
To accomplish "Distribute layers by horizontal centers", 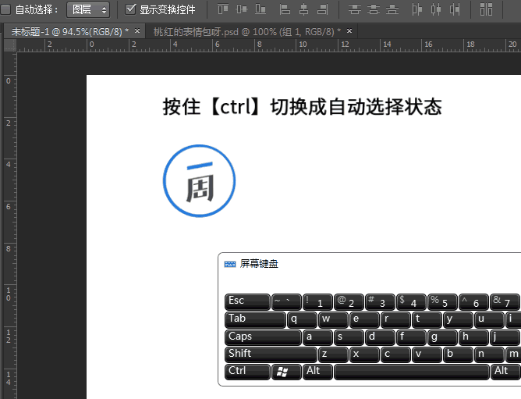I will coord(436,9).
